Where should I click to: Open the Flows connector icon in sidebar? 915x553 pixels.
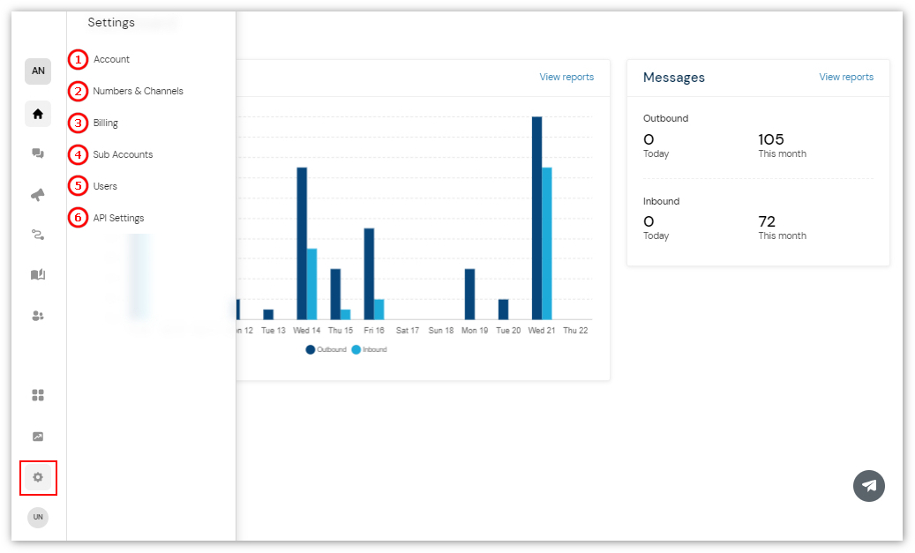pos(38,234)
